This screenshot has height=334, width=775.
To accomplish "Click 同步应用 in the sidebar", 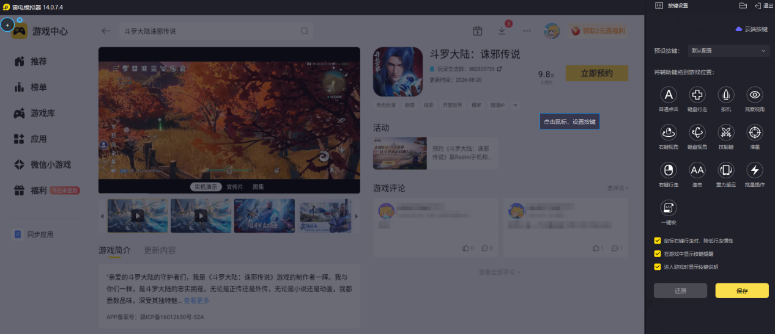I will tap(34, 234).
